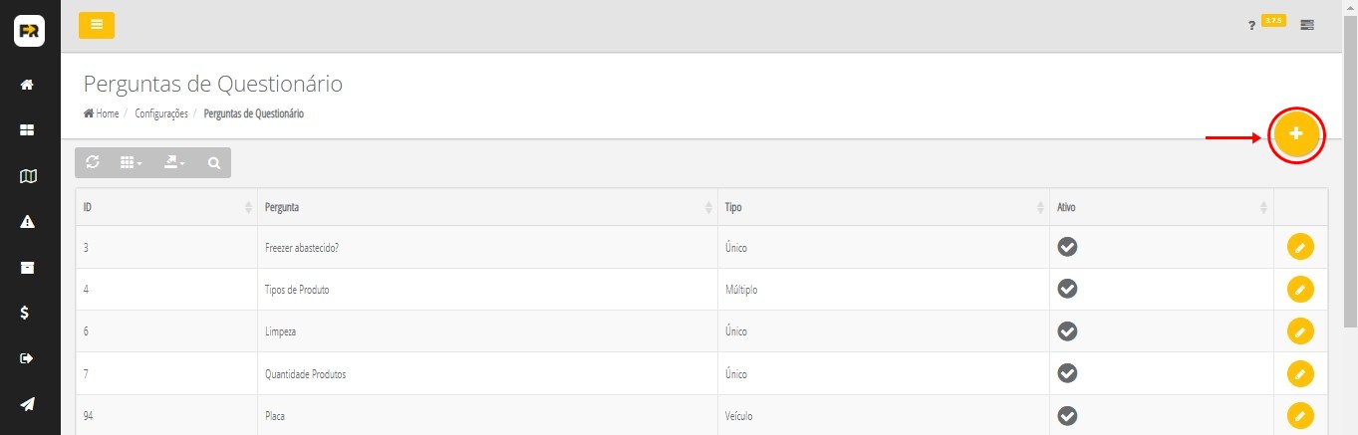Click the yellow plus add-question button
The height and width of the screenshot is (435, 1358).
(x=1295, y=134)
